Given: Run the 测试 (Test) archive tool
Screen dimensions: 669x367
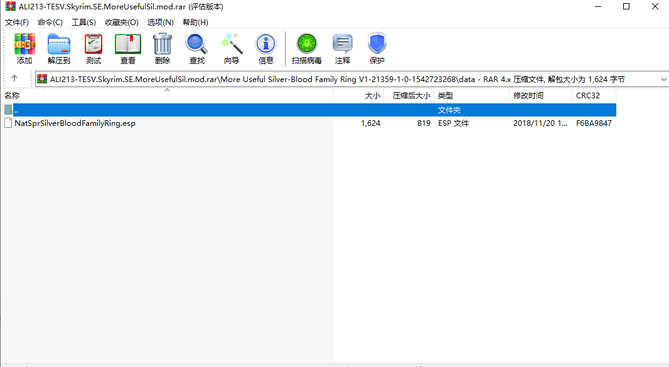Looking at the screenshot, I should pyautogui.click(x=94, y=49).
